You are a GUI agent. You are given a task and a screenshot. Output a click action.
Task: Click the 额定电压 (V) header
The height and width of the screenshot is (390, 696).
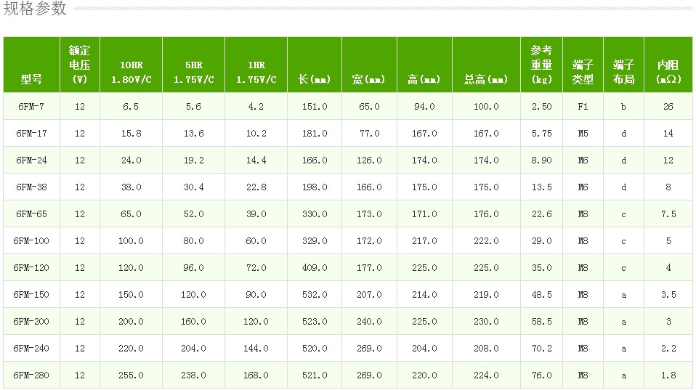(80, 65)
